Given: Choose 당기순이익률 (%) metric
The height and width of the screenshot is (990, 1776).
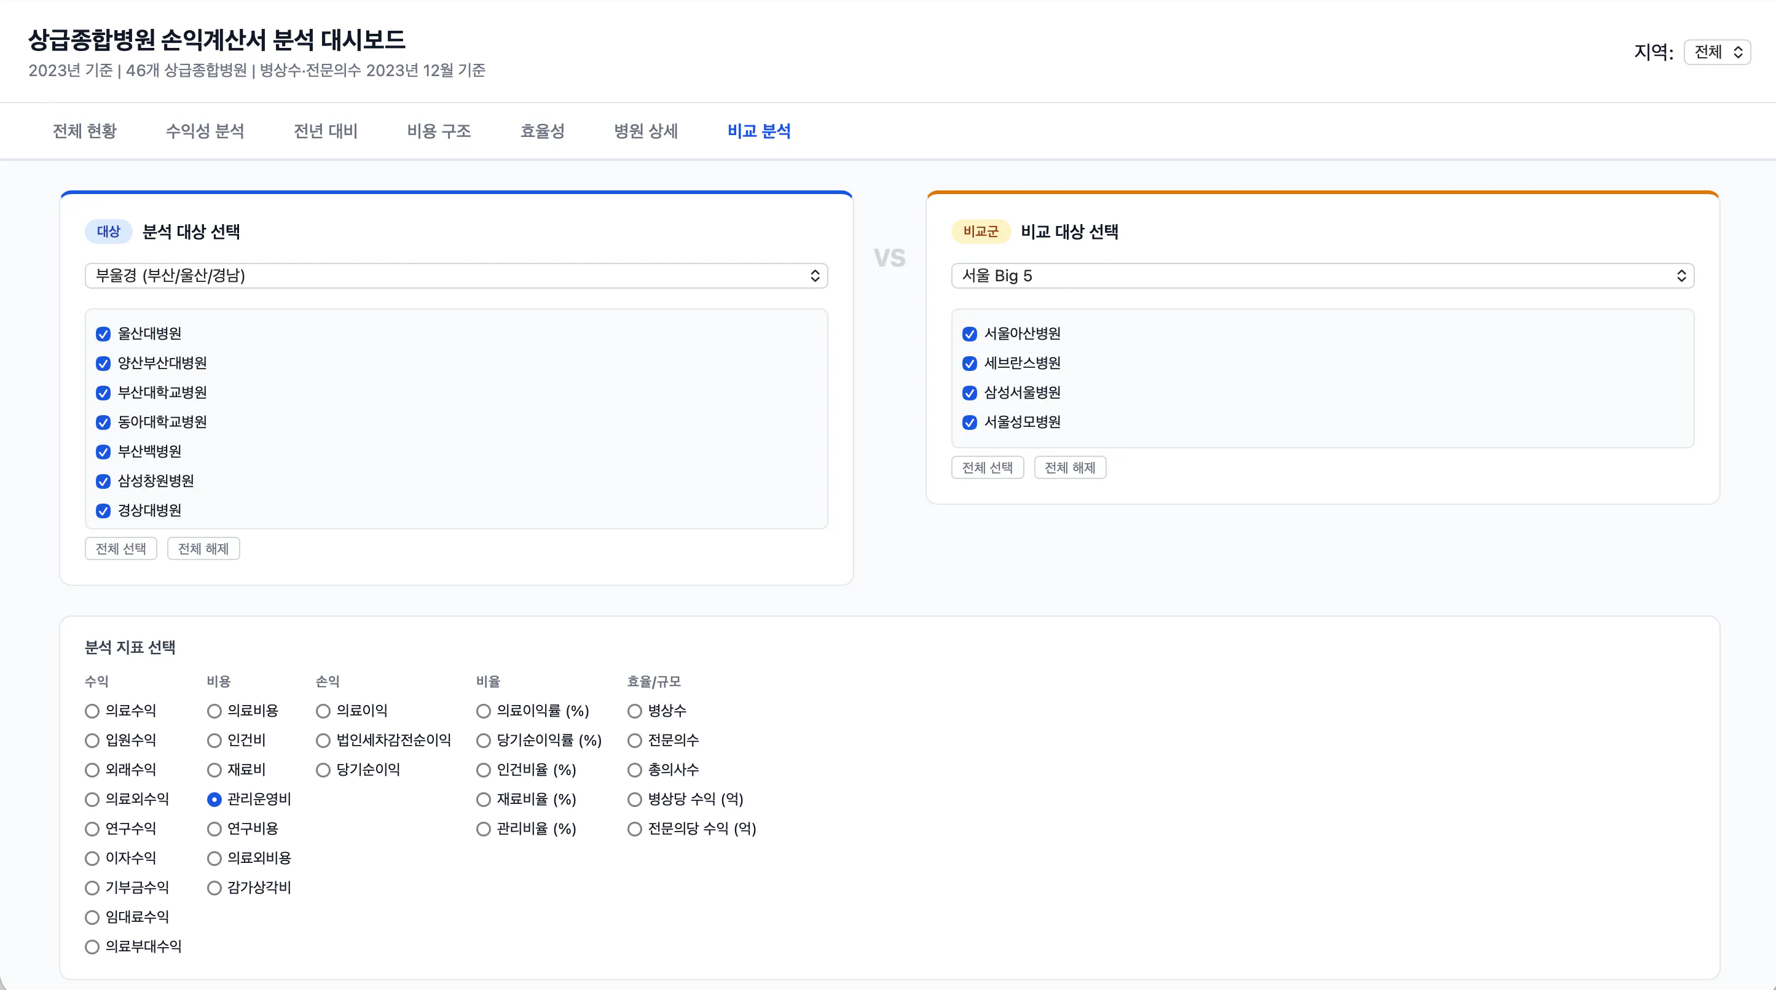Looking at the screenshot, I should click(x=484, y=741).
